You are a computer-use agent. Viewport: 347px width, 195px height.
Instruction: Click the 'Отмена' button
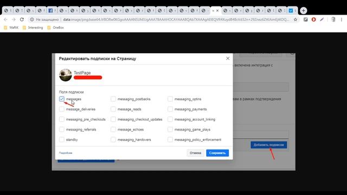(195, 153)
